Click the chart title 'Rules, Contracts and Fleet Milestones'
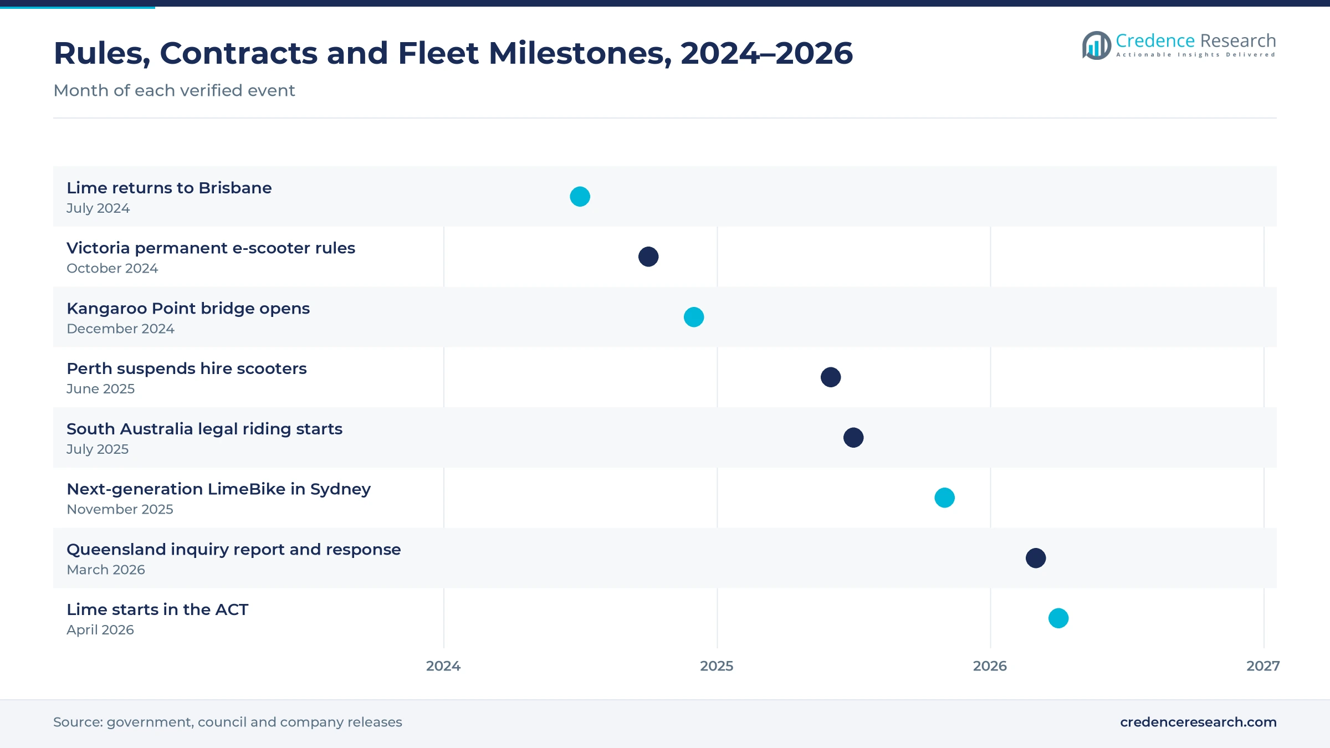Screen dimensions: 1330x748 tap(453, 53)
